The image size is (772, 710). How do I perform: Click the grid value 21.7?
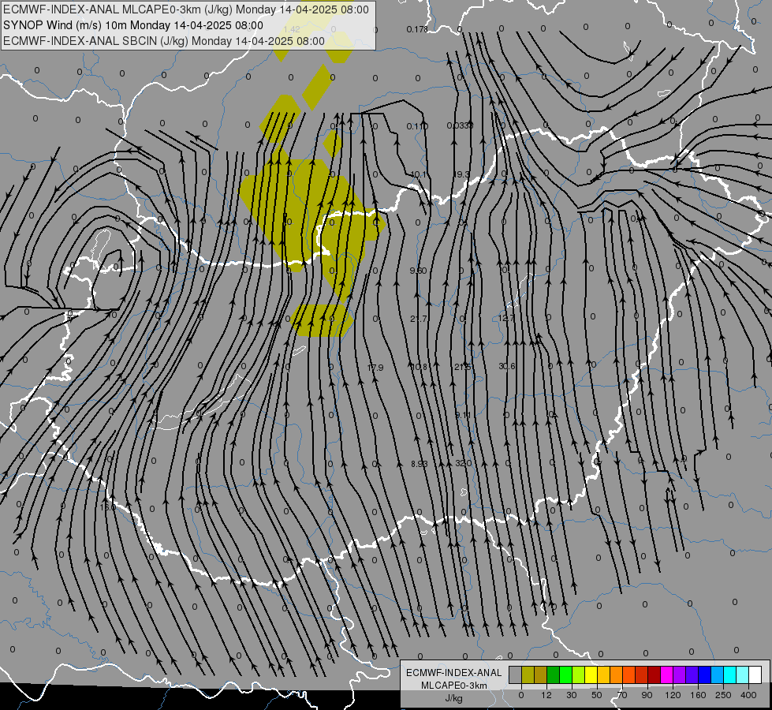(418, 319)
